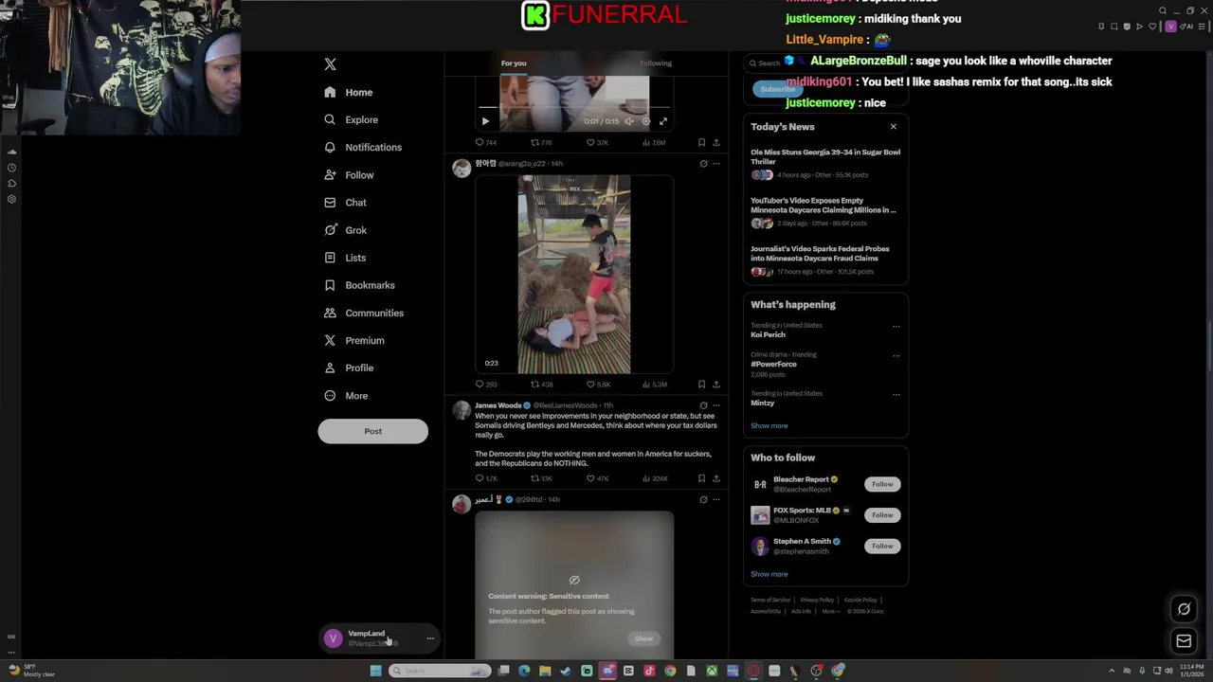Open the @arang2o_o22 video thumbnail
Image resolution: width=1213 pixels, height=682 pixels.
(574, 275)
